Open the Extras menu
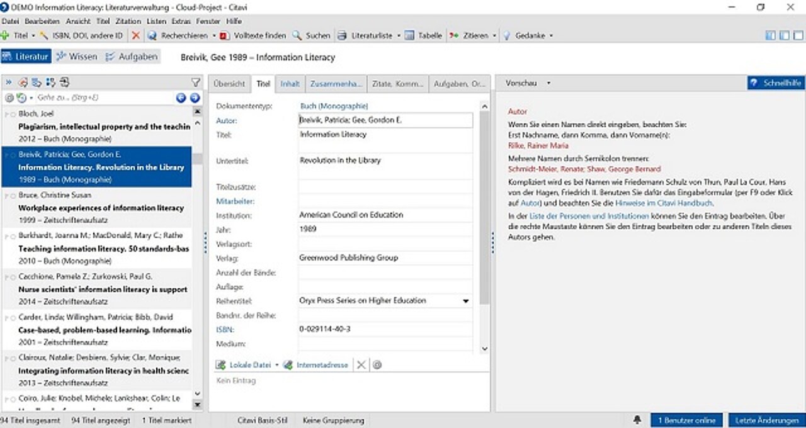 181,21
